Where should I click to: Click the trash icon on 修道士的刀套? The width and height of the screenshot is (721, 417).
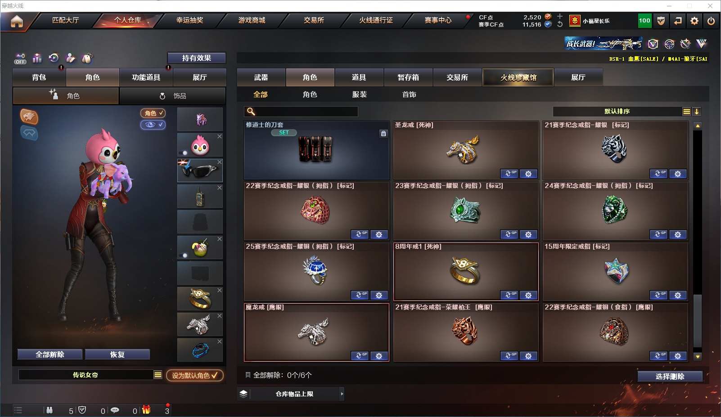383,133
